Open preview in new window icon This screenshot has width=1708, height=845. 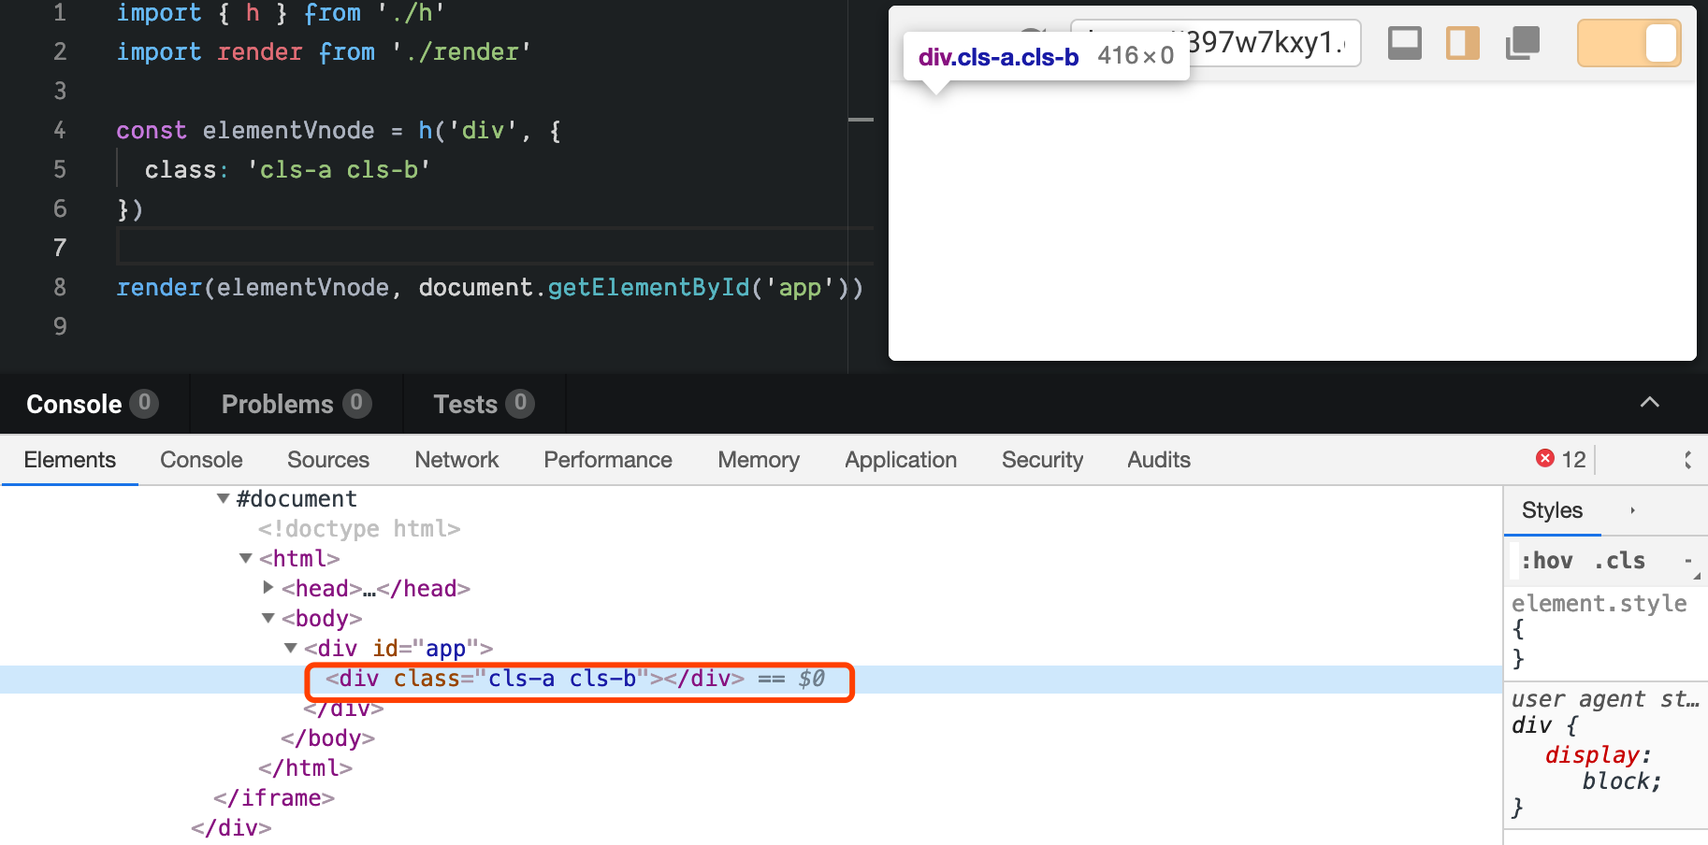pyautogui.click(x=1523, y=43)
